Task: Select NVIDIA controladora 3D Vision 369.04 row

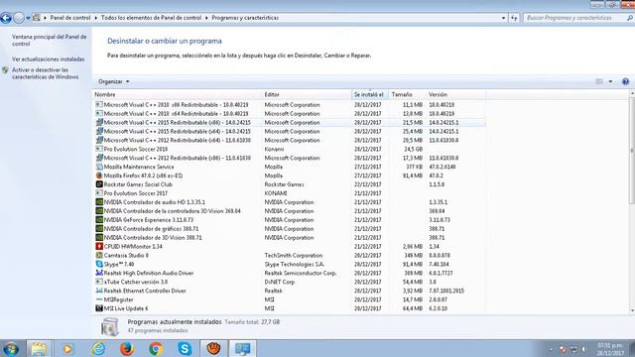Action: pos(290,211)
